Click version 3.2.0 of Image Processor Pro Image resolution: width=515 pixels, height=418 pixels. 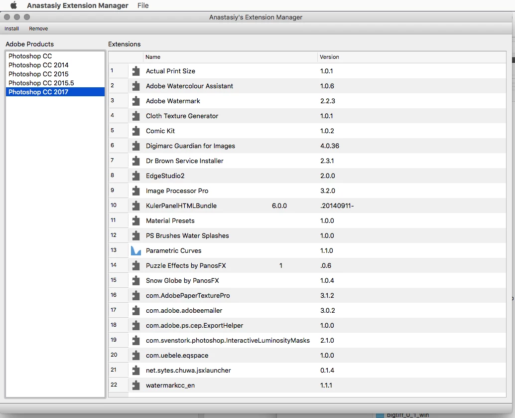328,191
